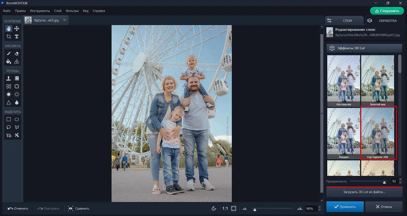This screenshot has height=216, width=407.
Task: Select the Lasso selection tool
Action: tap(9, 127)
